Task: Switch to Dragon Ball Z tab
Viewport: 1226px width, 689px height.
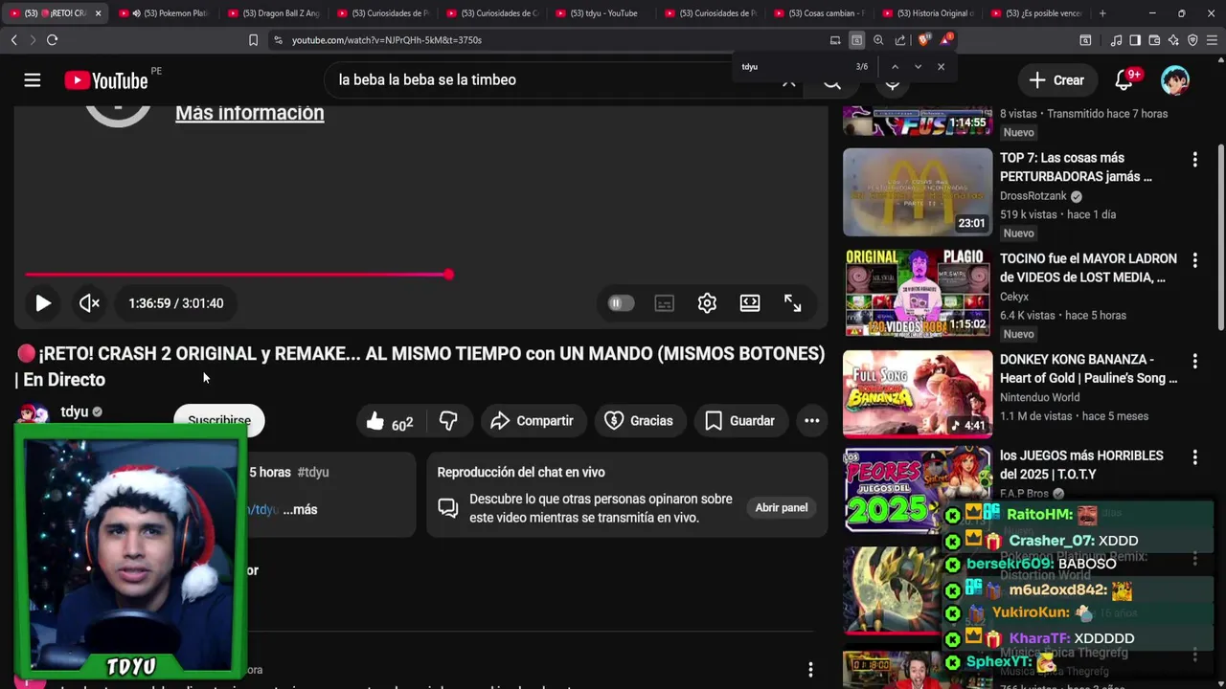Action: tap(274, 13)
